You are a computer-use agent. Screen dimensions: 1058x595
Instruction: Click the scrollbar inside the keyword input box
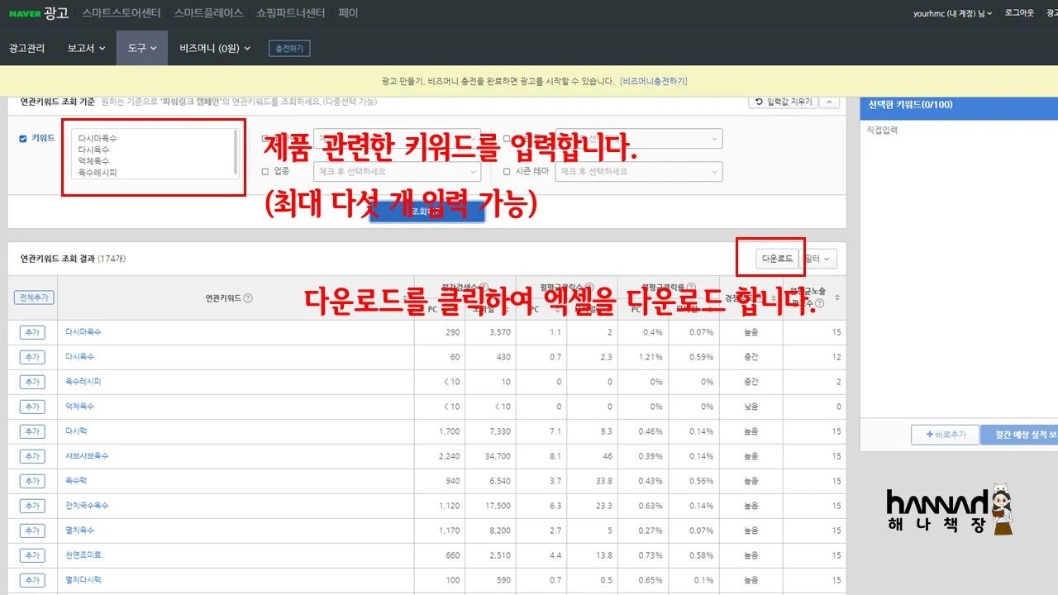coord(234,153)
